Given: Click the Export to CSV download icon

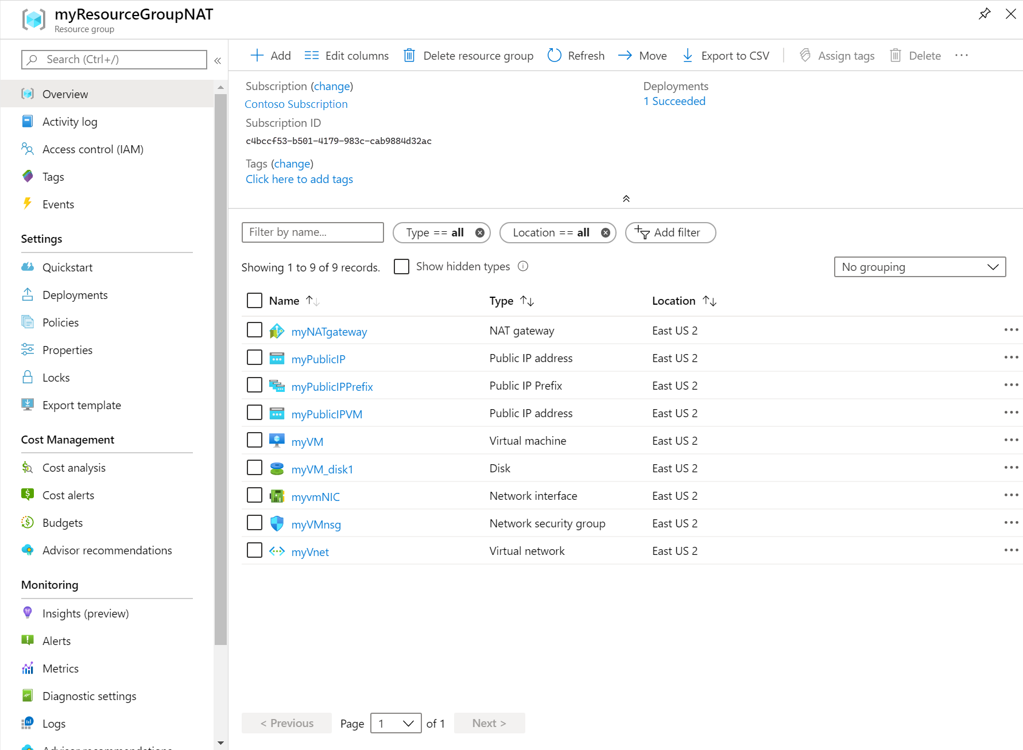Looking at the screenshot, I should click(687, 56).
